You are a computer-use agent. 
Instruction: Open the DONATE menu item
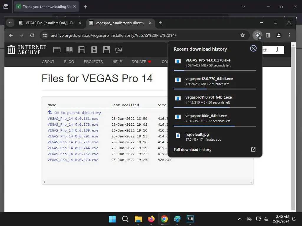pos(141,62)
